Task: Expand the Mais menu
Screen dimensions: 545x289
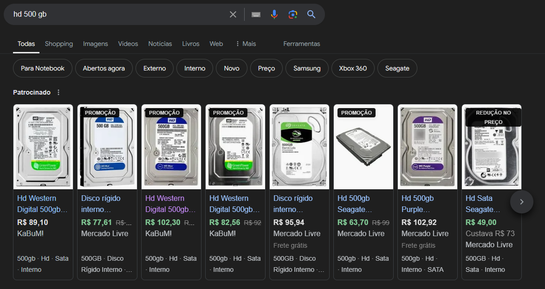Action: tap(246, 44)
